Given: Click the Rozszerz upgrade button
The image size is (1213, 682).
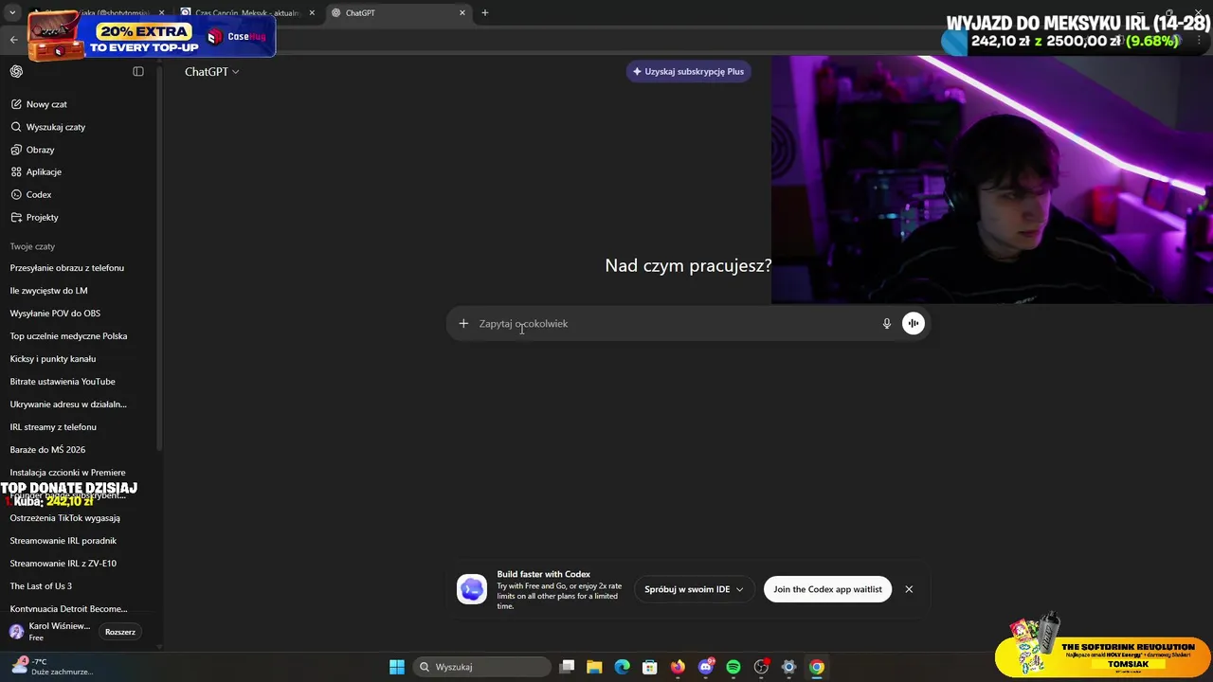Looking at the screenshot, I should (120, 632).
